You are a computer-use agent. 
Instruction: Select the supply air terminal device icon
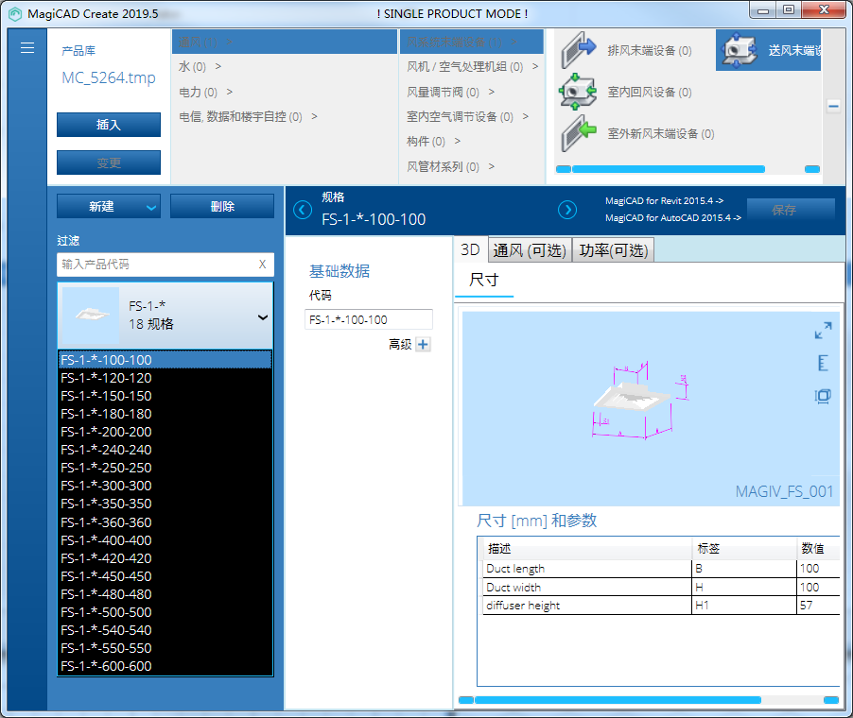(738, 50)
